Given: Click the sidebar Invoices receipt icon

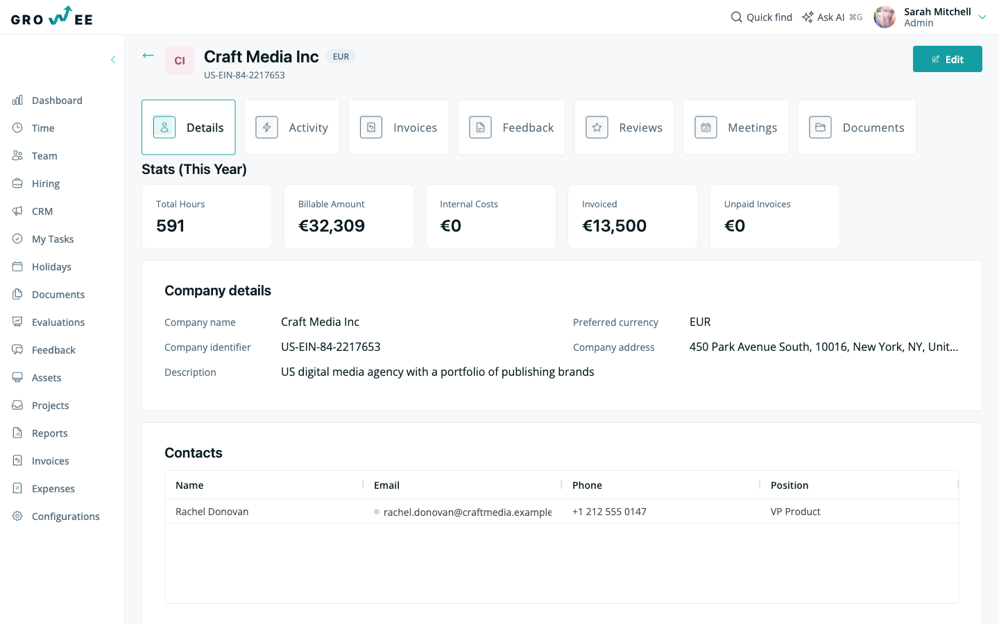Looking at the screenshot, I should (17, 460).
